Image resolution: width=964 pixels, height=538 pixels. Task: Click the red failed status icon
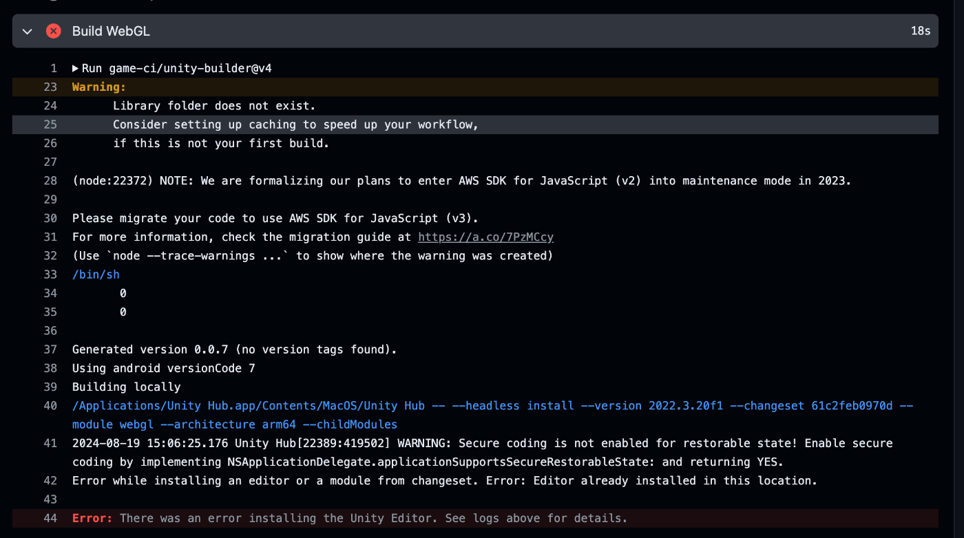53,31
